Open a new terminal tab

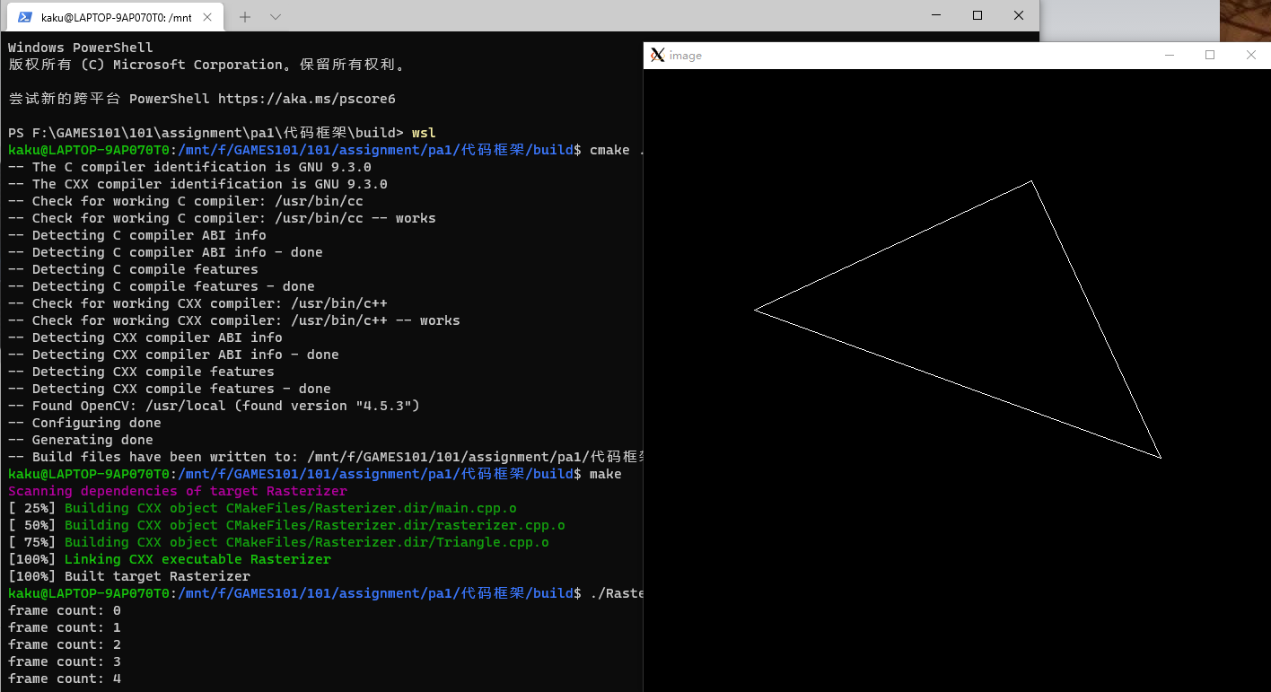(x=244, y=17)
